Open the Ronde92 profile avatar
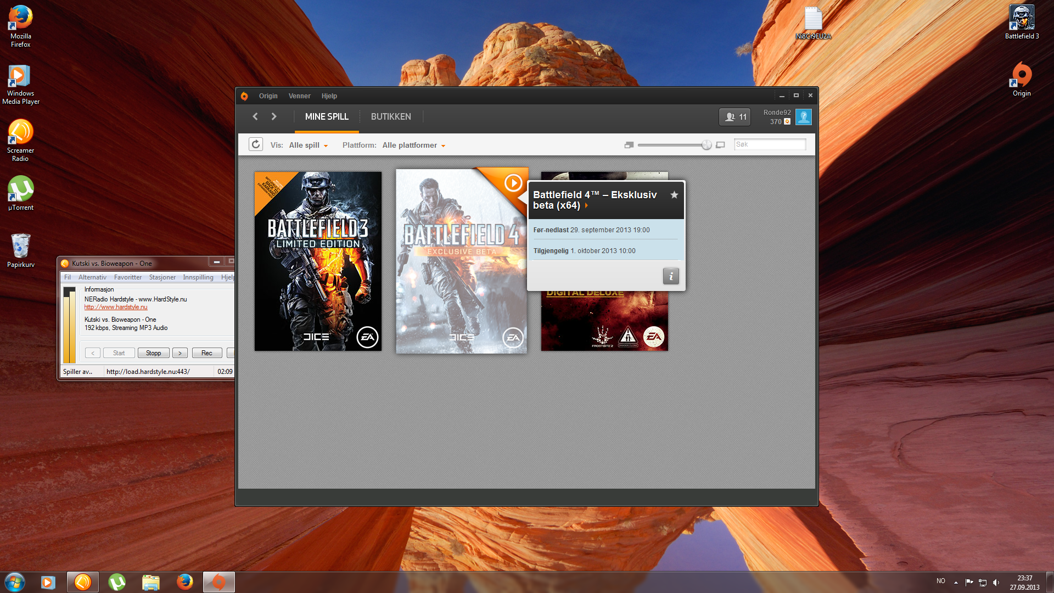 click(x=804, y=117)
